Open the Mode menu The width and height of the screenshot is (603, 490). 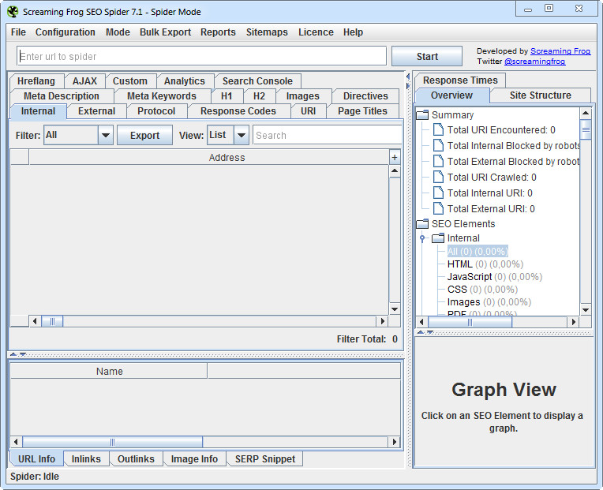[x=118, y=32]
